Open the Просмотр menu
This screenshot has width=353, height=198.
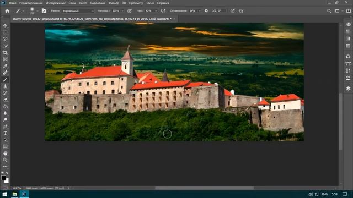coord(136,3)
